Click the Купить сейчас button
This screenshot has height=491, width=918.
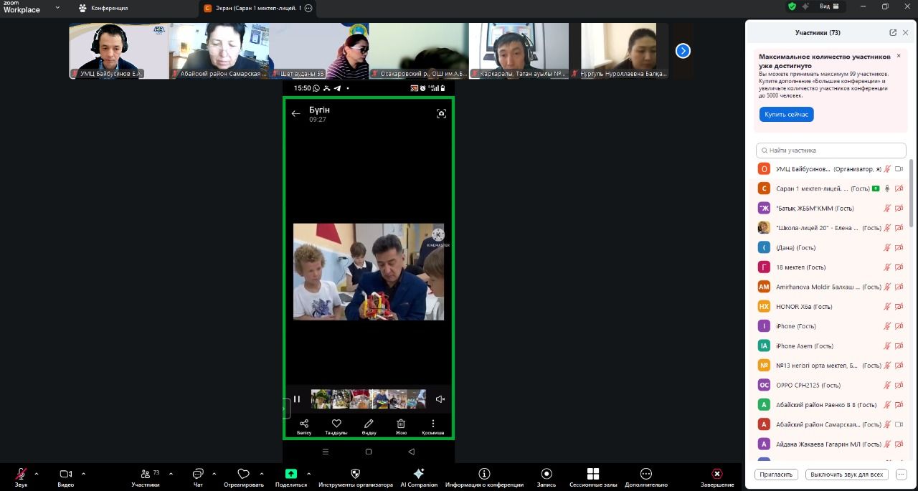pos(786,115)
